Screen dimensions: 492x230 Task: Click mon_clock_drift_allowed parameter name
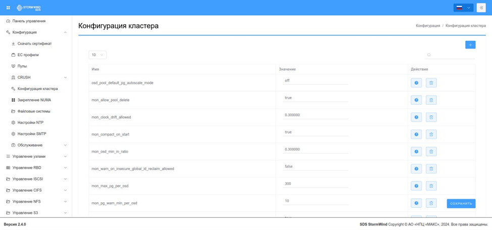(111, 117)
